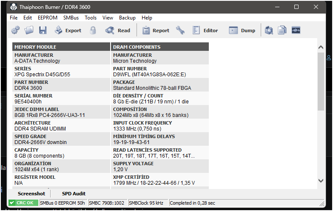Viewport: 333px width, 211px height.
Task: Click 'DDR4 3600' part number value
Action: [x=28, y=88]
